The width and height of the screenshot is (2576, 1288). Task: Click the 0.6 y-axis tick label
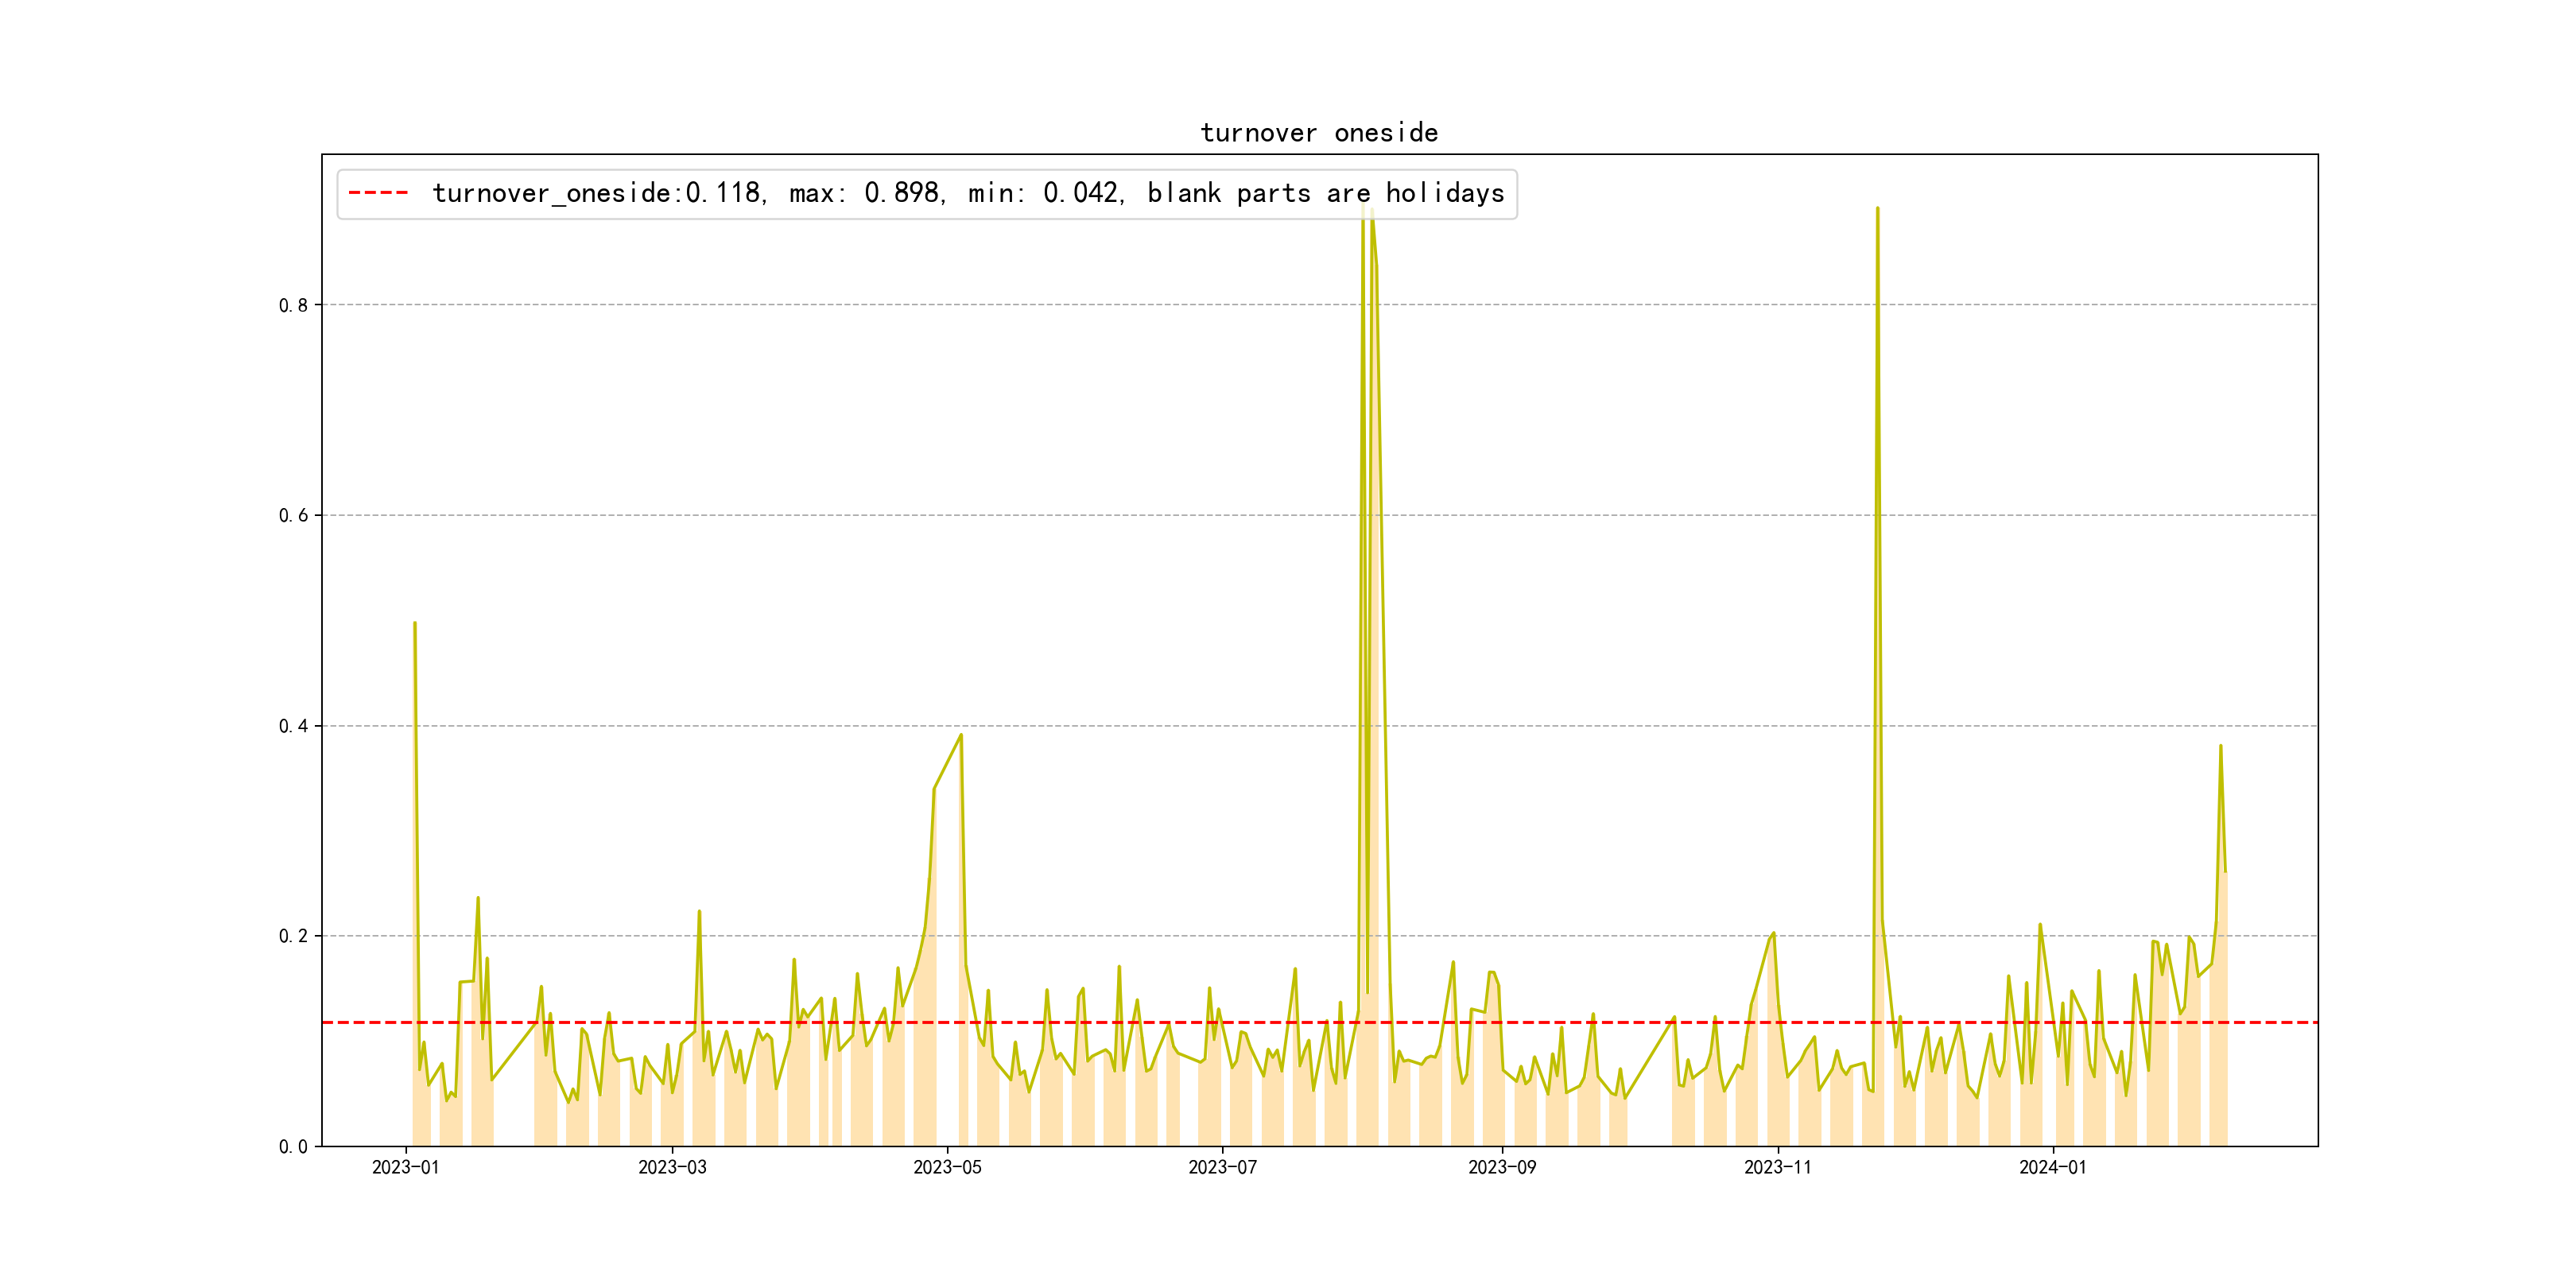click(x=293, y=516)
